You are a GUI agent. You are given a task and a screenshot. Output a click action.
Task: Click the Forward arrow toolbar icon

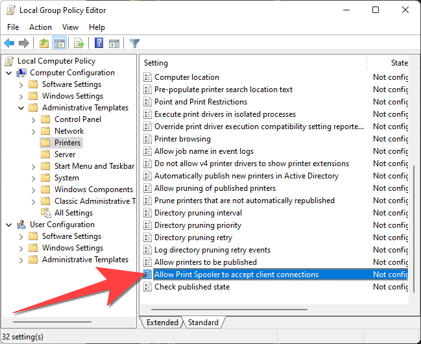pyautogui.click(x=24, y=43)
